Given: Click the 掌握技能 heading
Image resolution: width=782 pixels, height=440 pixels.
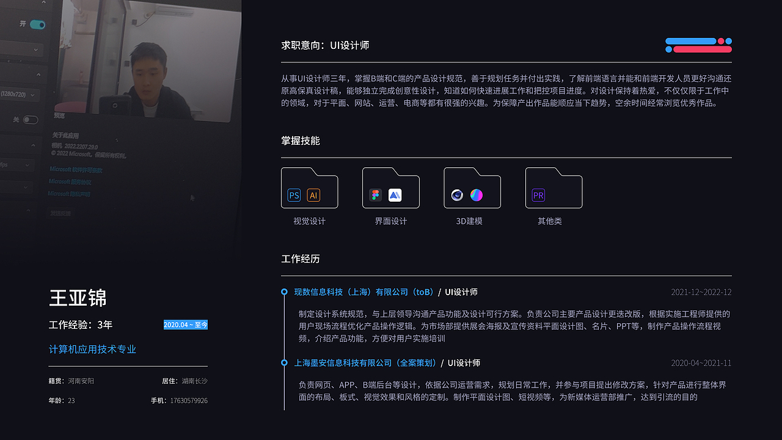Looking at the screenshot, I should [301, 141].
